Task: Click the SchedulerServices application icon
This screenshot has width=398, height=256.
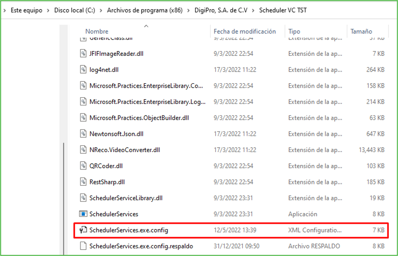Action: [83, 214]
